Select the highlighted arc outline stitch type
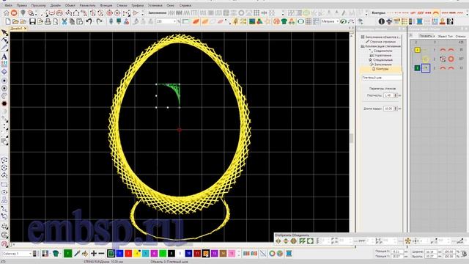The width and height of the screenshot is (469, 264). pos(436,13)
